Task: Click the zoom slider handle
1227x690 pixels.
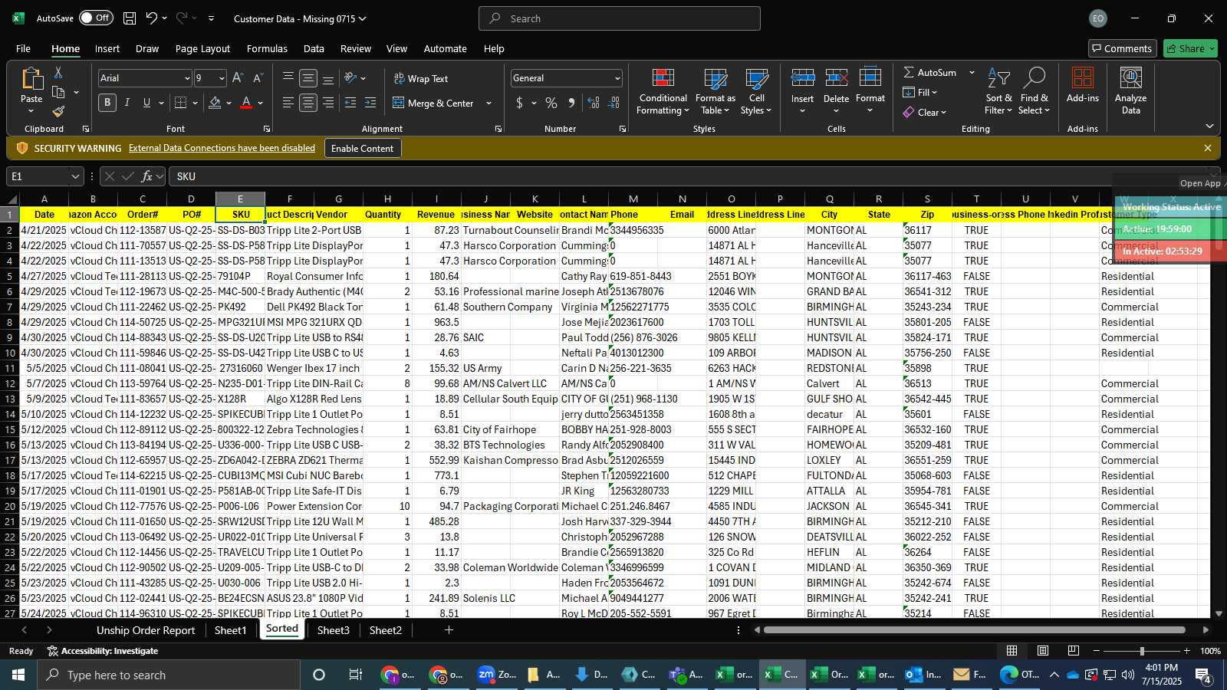Action: (x=1142, y=651)
